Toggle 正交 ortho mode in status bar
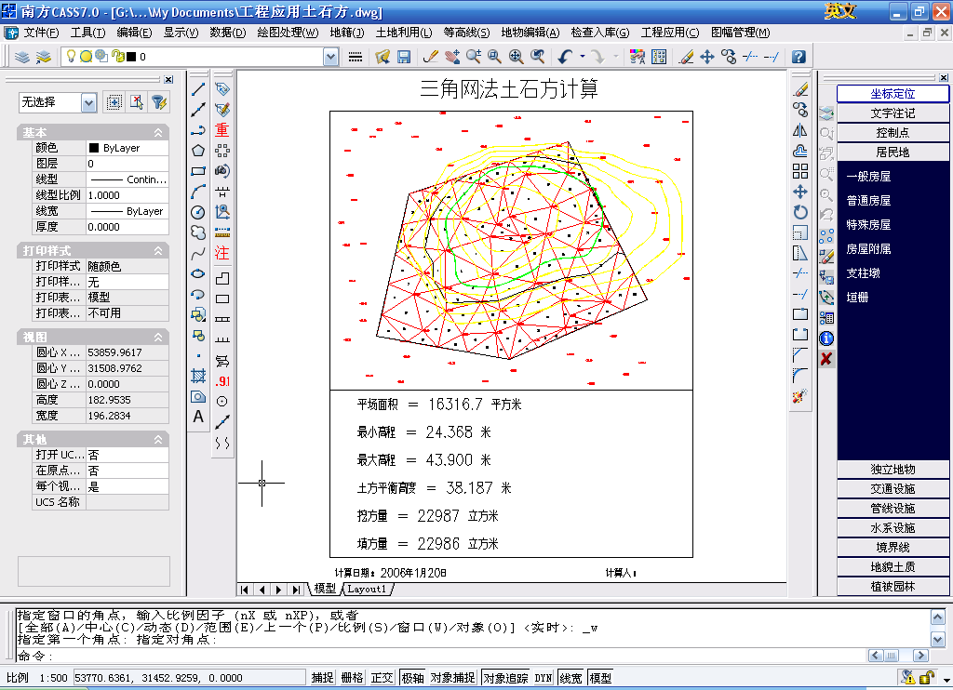This screenshot has width=953, height=690. (382, 678)
